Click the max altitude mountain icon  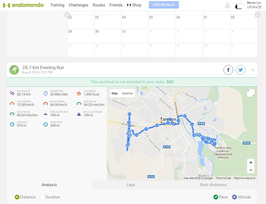[x=79, y=114]
